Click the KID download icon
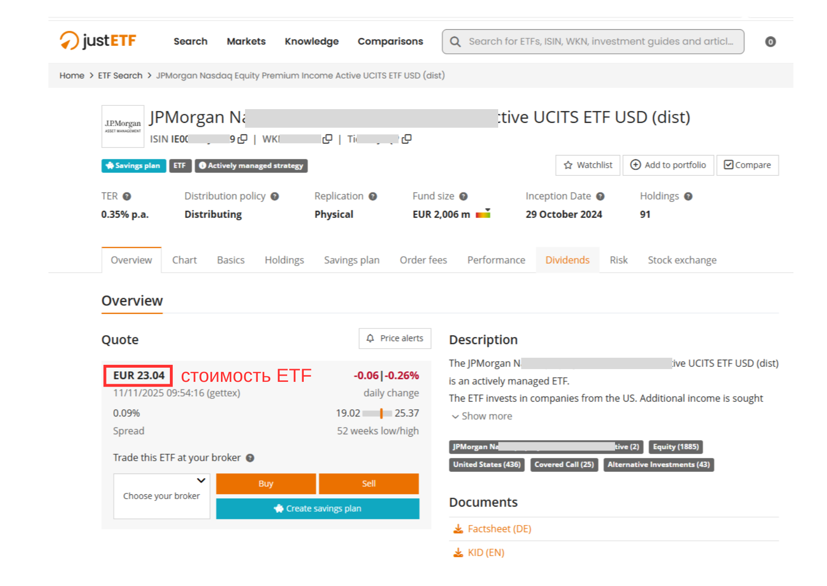827x586 pixels. point(458,552)
